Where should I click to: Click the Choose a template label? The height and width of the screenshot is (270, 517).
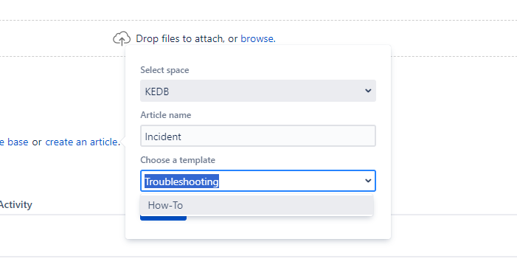178,160
